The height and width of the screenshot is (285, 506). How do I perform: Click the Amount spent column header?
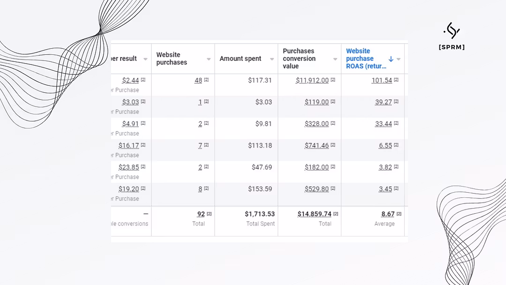pyautogui.click(x=240, y=59)
